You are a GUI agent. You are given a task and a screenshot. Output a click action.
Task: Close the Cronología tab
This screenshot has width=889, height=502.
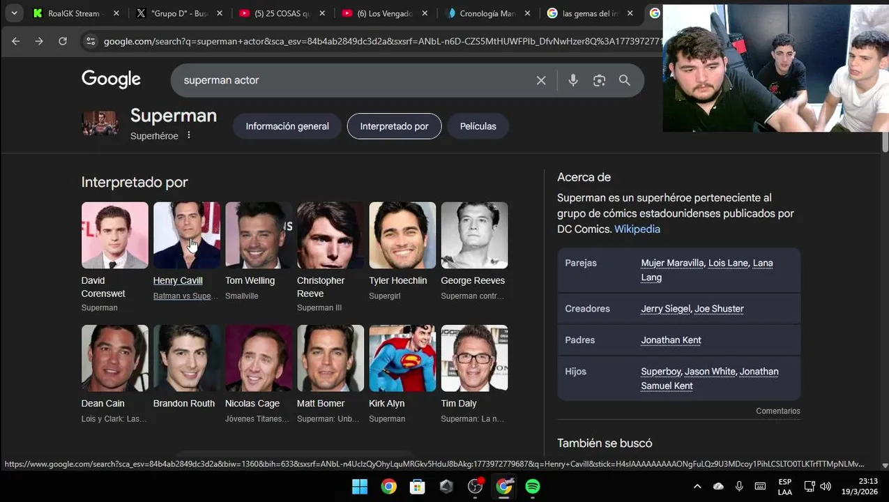click(528, 13)
